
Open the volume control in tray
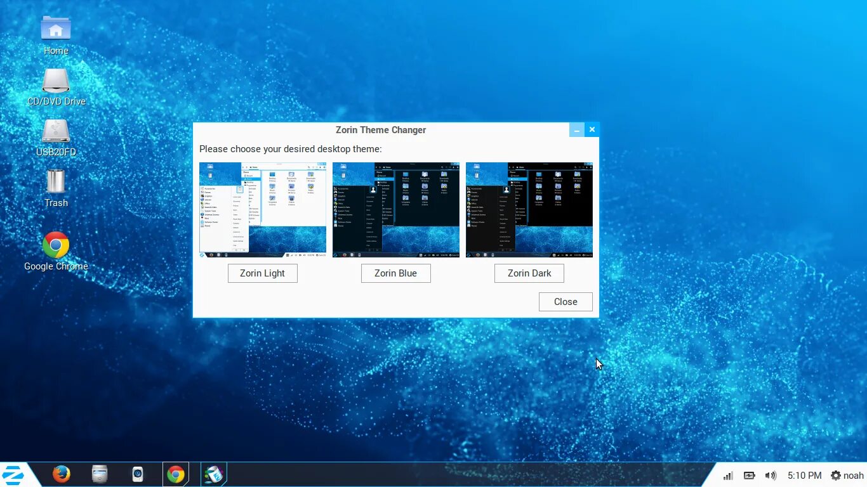pos(771,476)
